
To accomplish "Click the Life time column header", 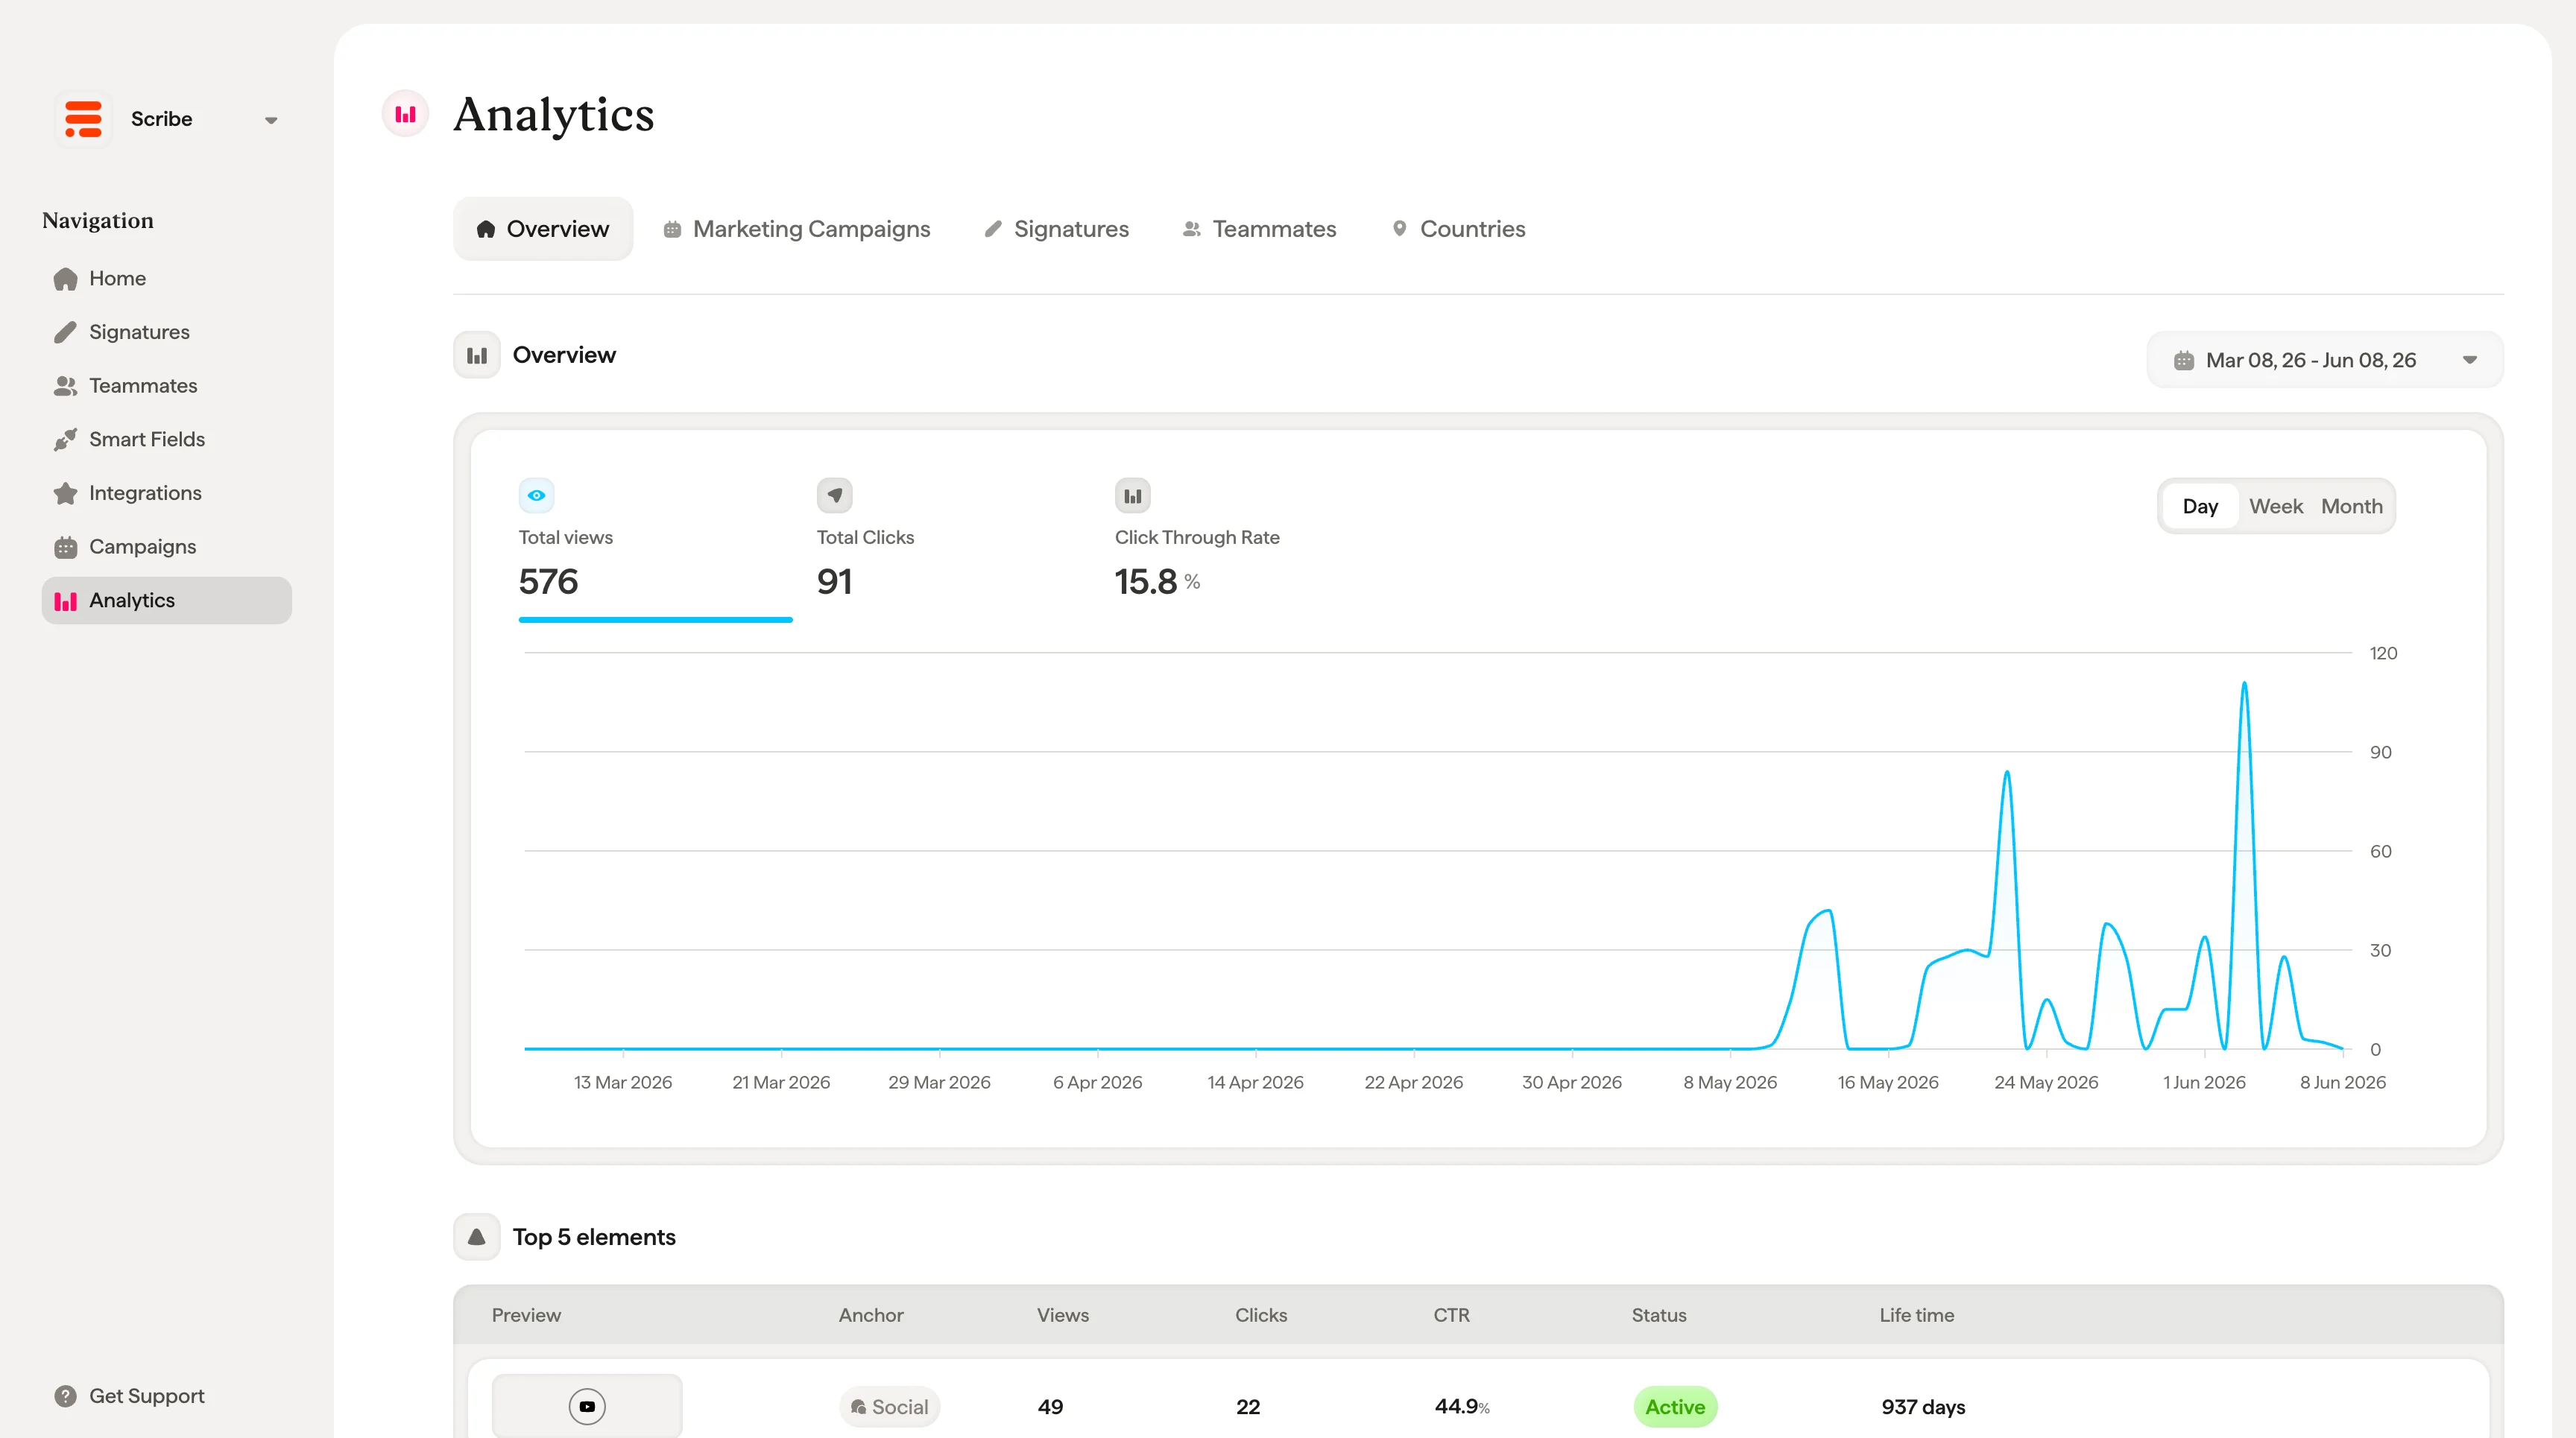I will pos(1916,1315).
